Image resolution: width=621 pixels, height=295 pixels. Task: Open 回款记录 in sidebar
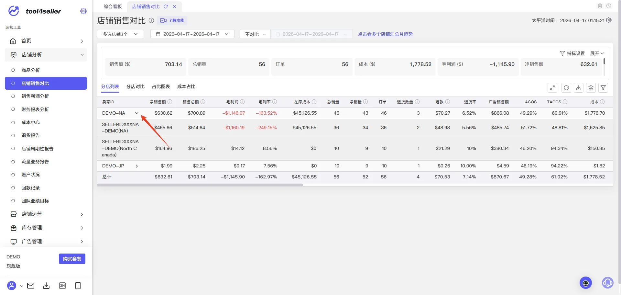(x=46, y=188)
